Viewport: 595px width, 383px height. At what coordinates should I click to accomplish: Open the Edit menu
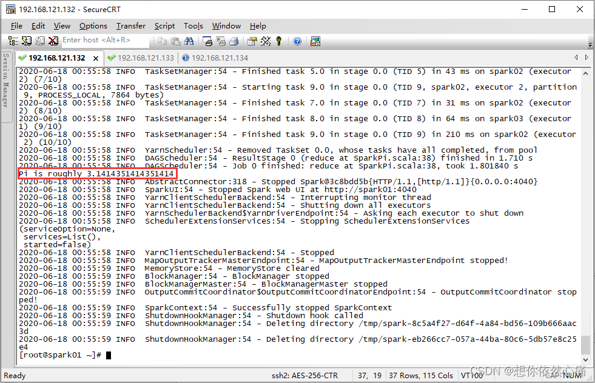[38, 26]
